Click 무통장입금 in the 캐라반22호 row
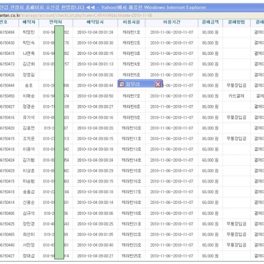Screen dimensions: 264x264 coord(237,234)
